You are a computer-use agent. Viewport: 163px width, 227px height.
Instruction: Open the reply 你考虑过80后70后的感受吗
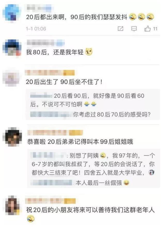tap(90, 115)
